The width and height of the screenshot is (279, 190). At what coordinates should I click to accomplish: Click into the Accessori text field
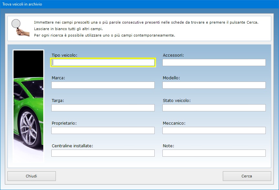click(x=214, y=62)
